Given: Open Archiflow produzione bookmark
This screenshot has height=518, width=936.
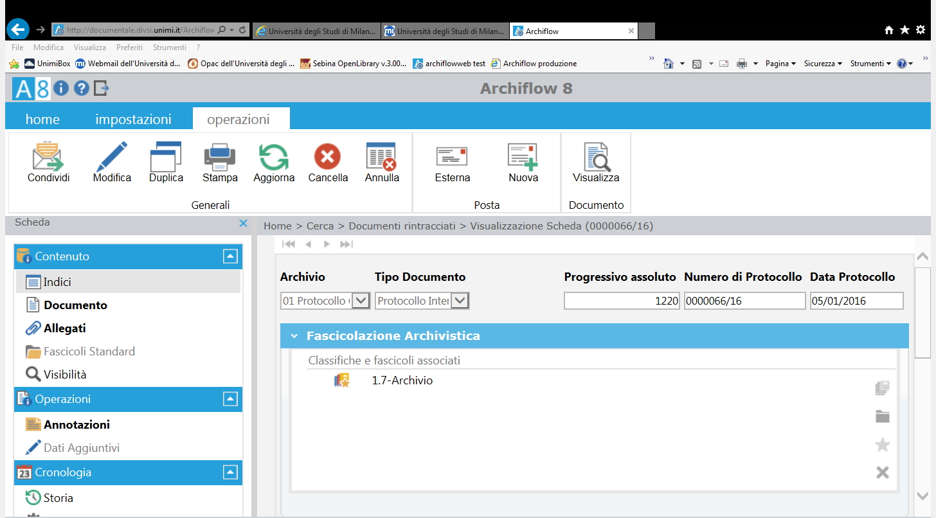Looking at the screenshot, I should point(534,64).
